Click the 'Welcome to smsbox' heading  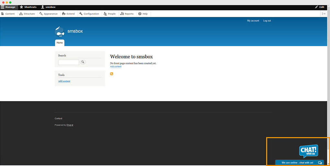131,57
